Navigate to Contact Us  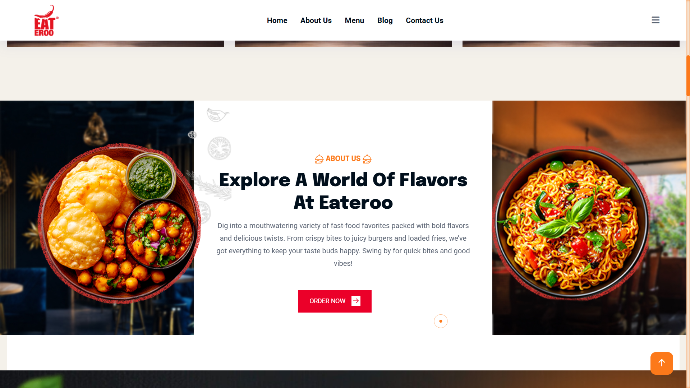pos(424,20)
